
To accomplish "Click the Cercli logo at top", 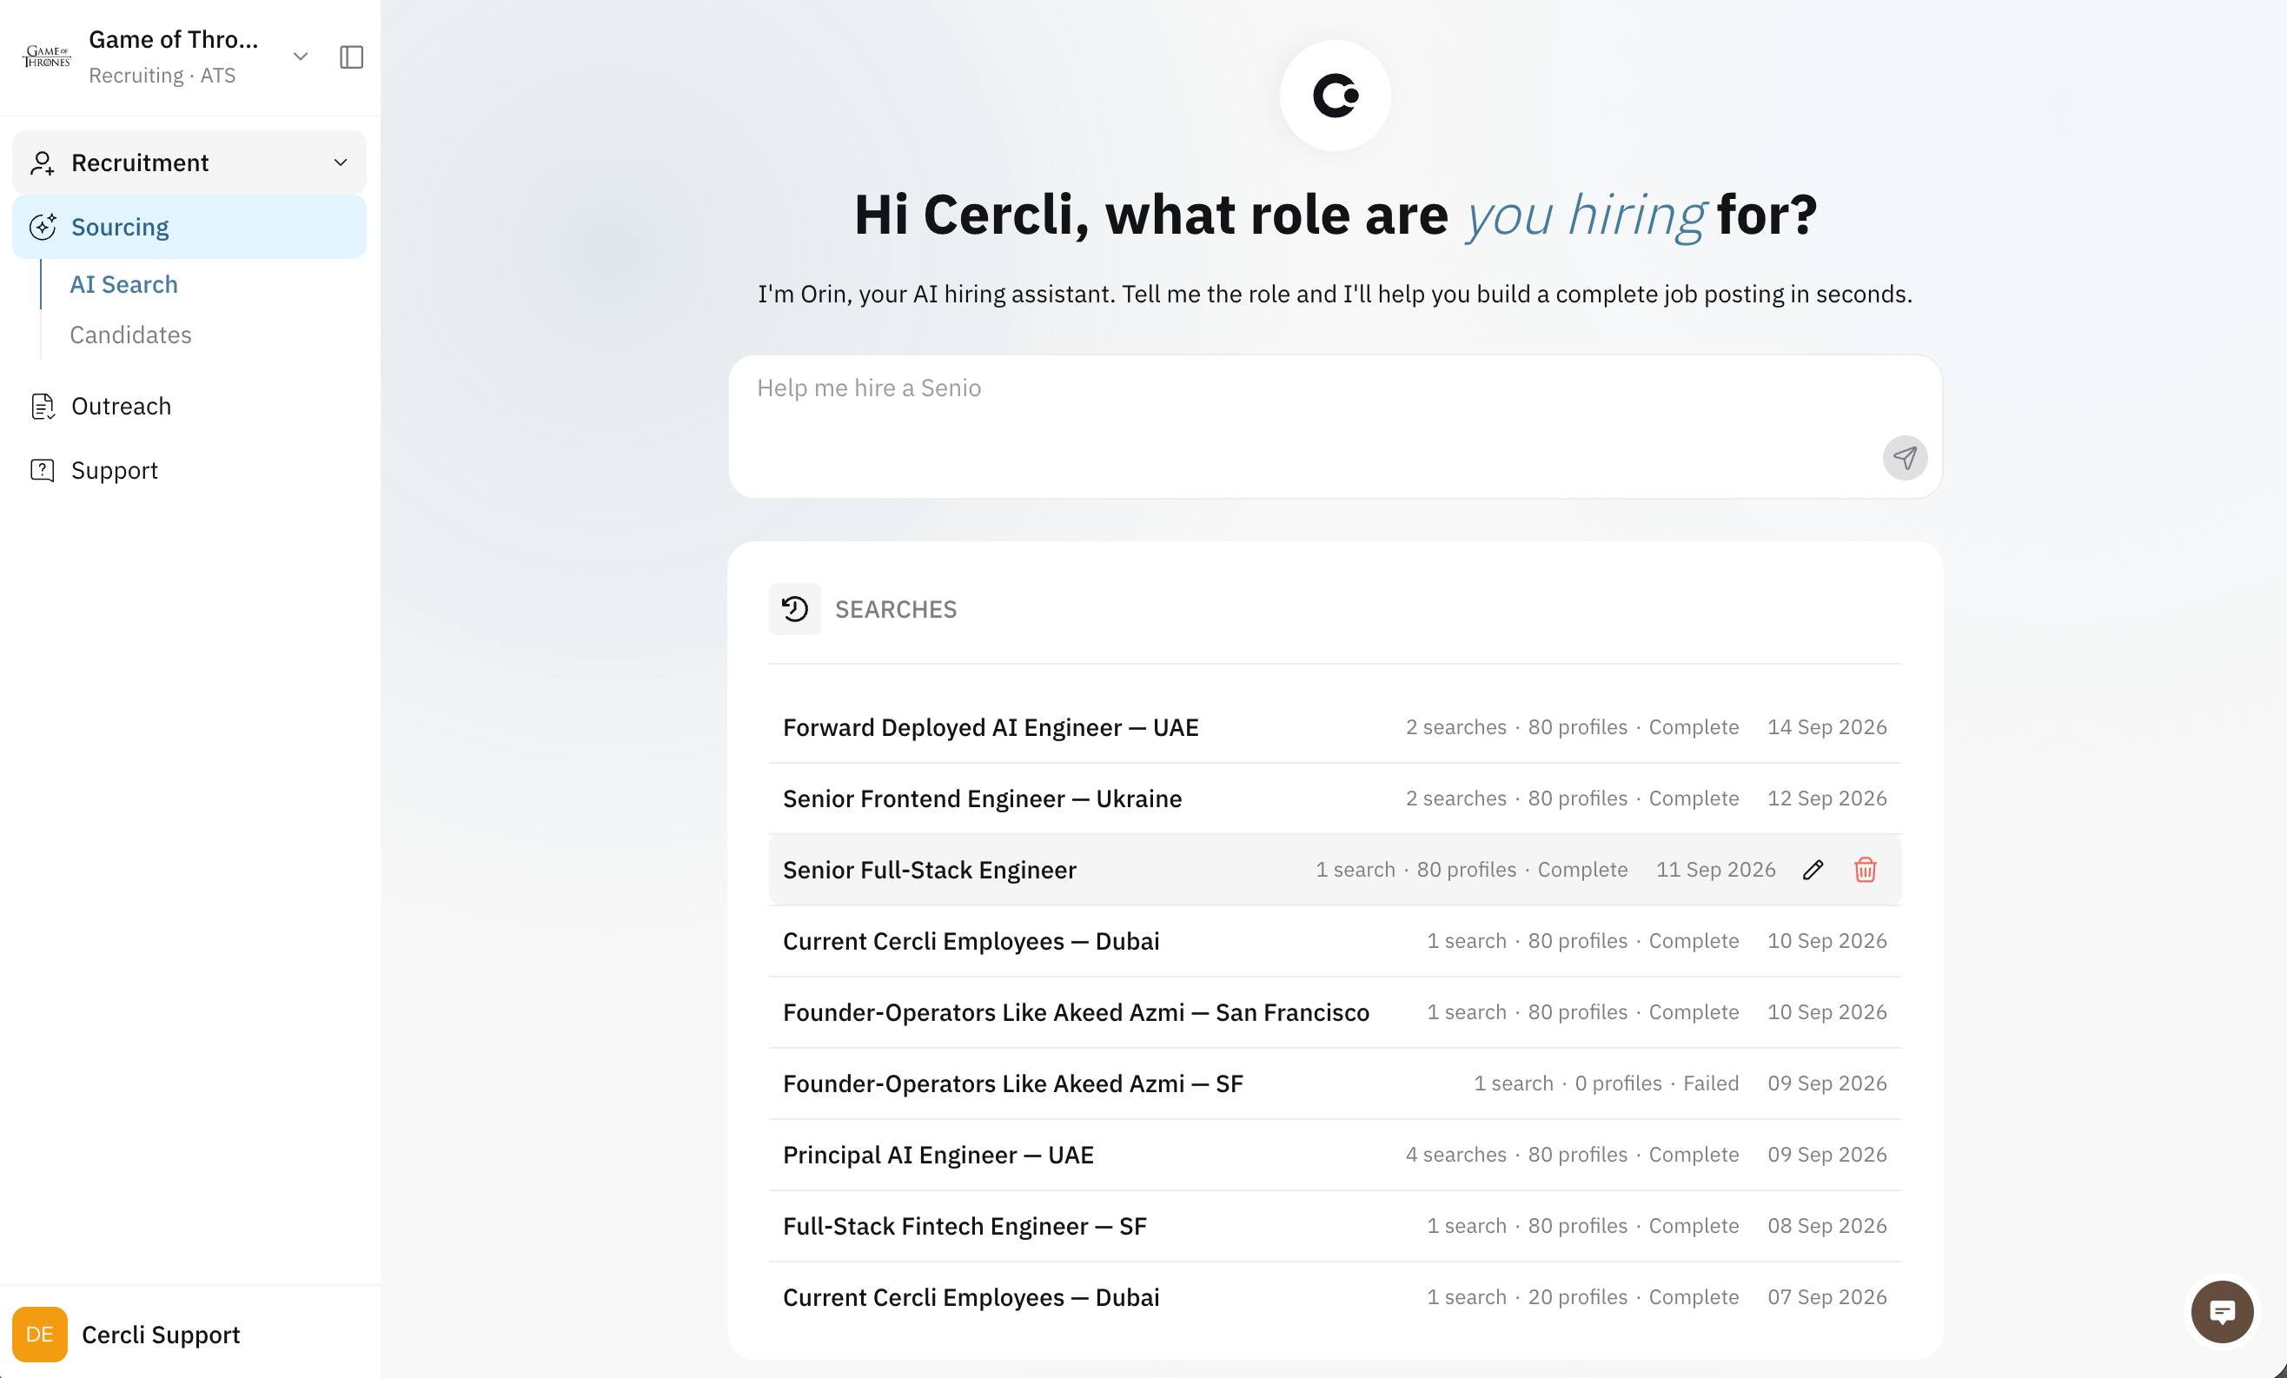I will 1335,96.
